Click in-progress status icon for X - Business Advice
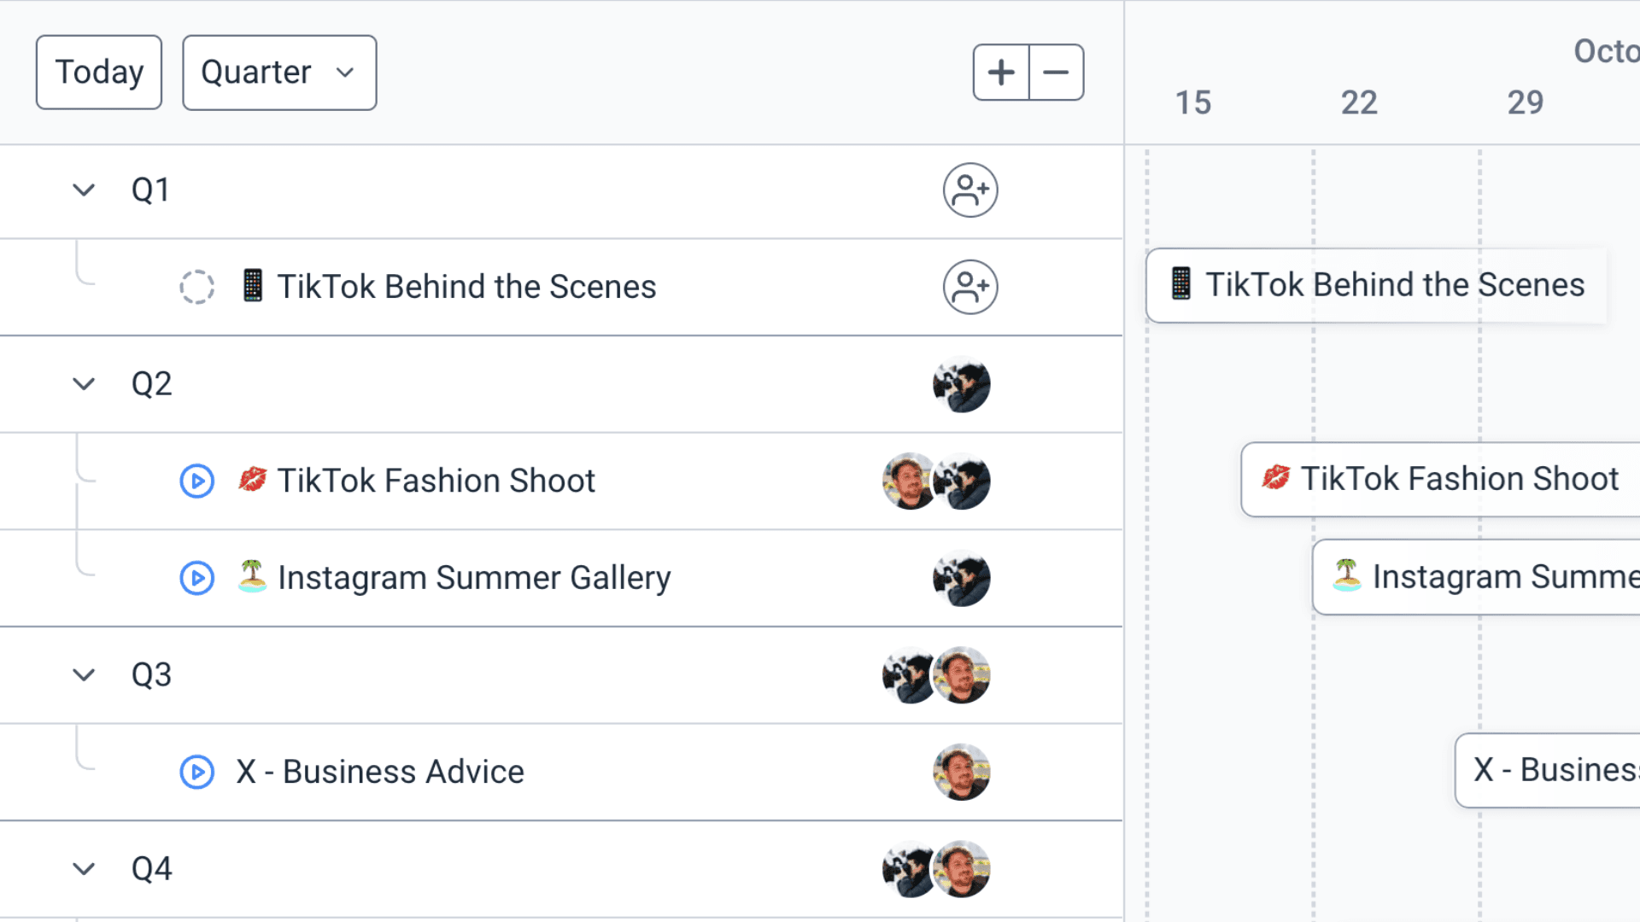Screen dimensions: 1640x922 click(196, 772)
